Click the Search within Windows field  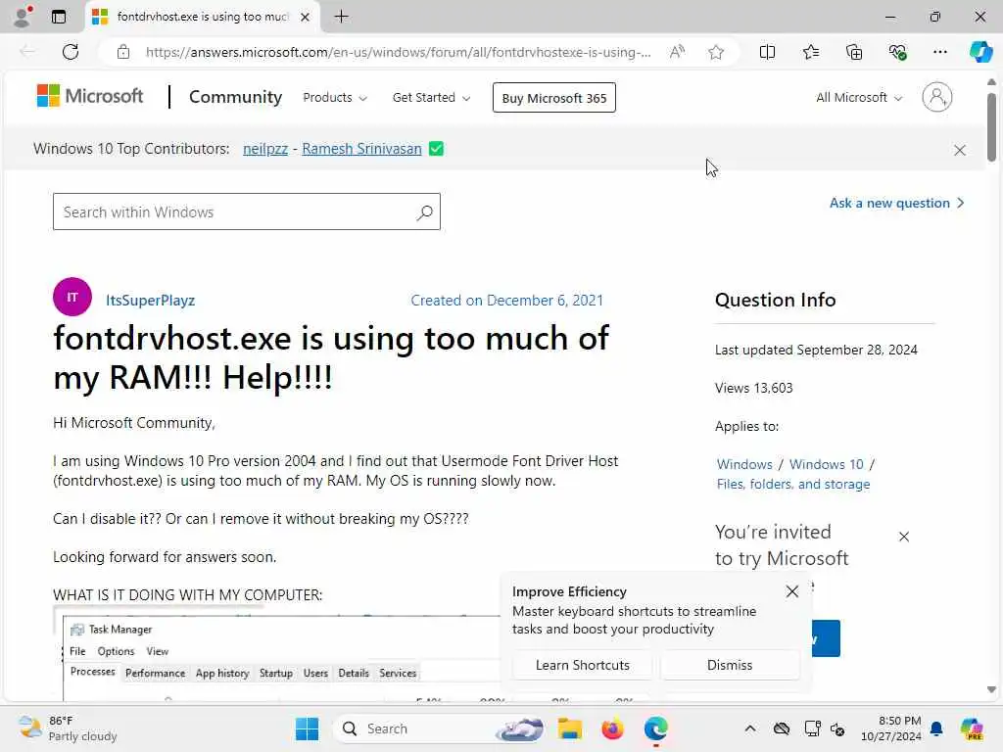click(247, 211)
